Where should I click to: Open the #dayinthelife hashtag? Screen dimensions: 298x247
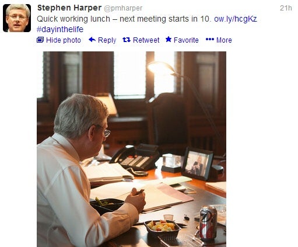60,29
